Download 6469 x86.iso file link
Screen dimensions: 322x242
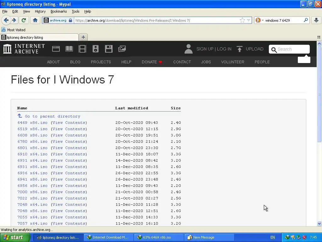[x=32, y=123]
